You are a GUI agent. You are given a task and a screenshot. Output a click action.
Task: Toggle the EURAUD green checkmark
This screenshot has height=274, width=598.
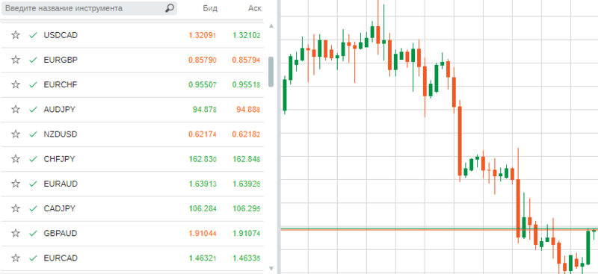(x=33, y=184)
